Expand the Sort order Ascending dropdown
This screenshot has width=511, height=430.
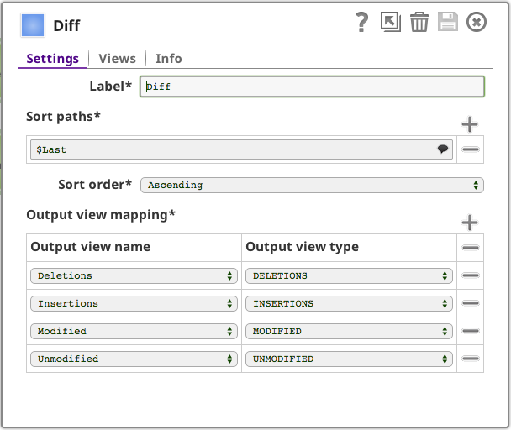pyautogui.click(x=312, y=185)
